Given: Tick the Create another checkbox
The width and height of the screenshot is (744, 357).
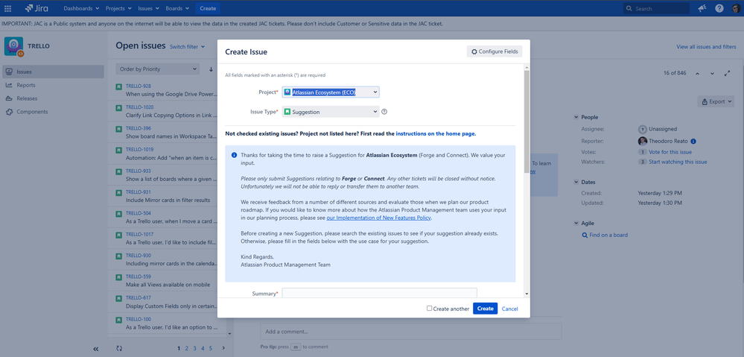Looking at the screenshot, I should point(430,308).
